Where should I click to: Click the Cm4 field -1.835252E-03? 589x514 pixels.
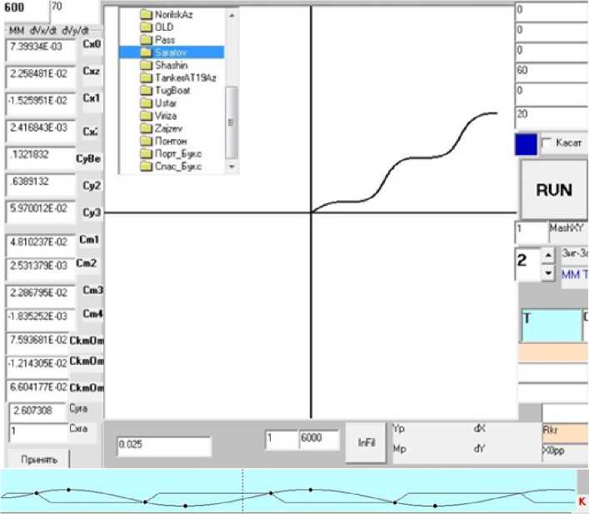(x=41, y=319)
